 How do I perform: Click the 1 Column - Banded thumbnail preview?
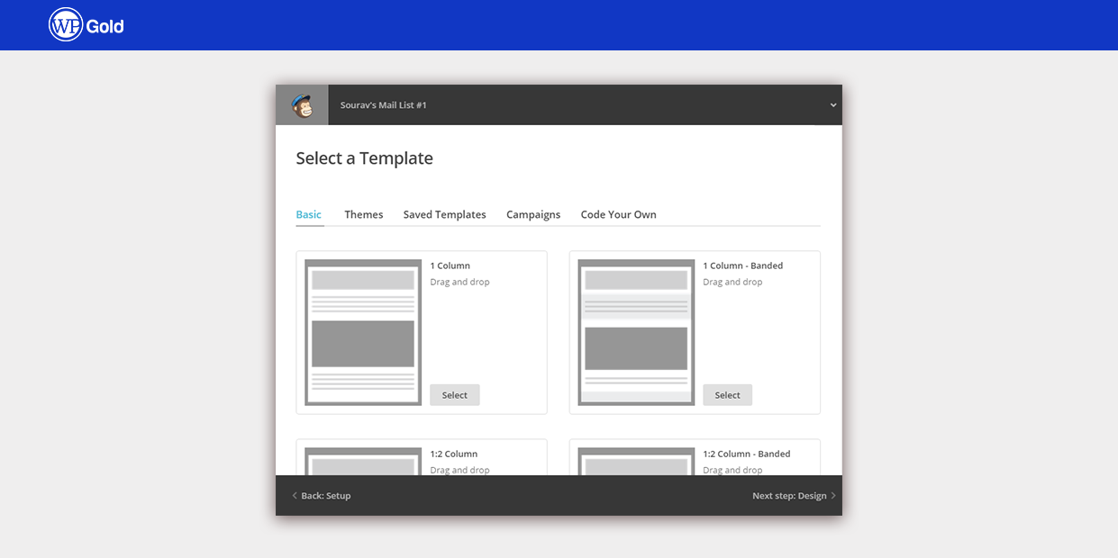click(636, 332)
